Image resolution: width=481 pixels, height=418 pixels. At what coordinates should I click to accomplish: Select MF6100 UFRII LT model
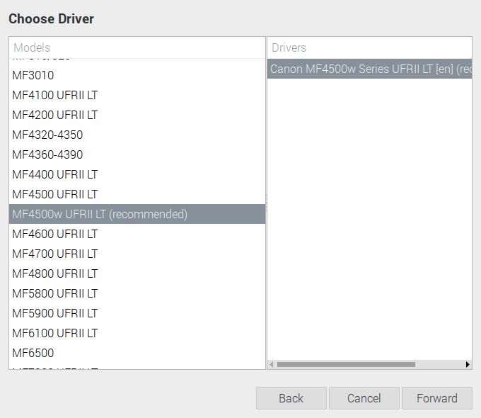coord(55,333)
